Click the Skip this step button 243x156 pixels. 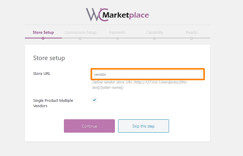pyautogui.click(x=144, y=126)
